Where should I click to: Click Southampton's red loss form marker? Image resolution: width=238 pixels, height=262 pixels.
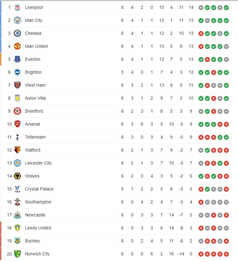tap(201, 202)
